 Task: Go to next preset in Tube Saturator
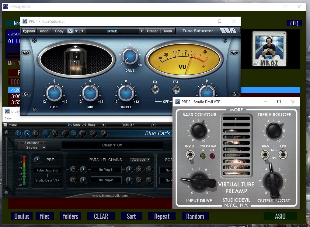141,31
